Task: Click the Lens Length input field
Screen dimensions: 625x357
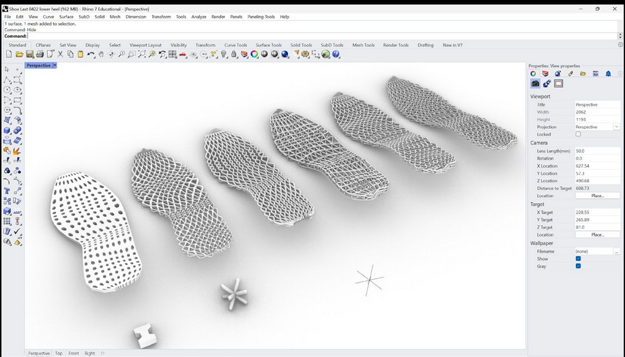Action: click(598, 151)
